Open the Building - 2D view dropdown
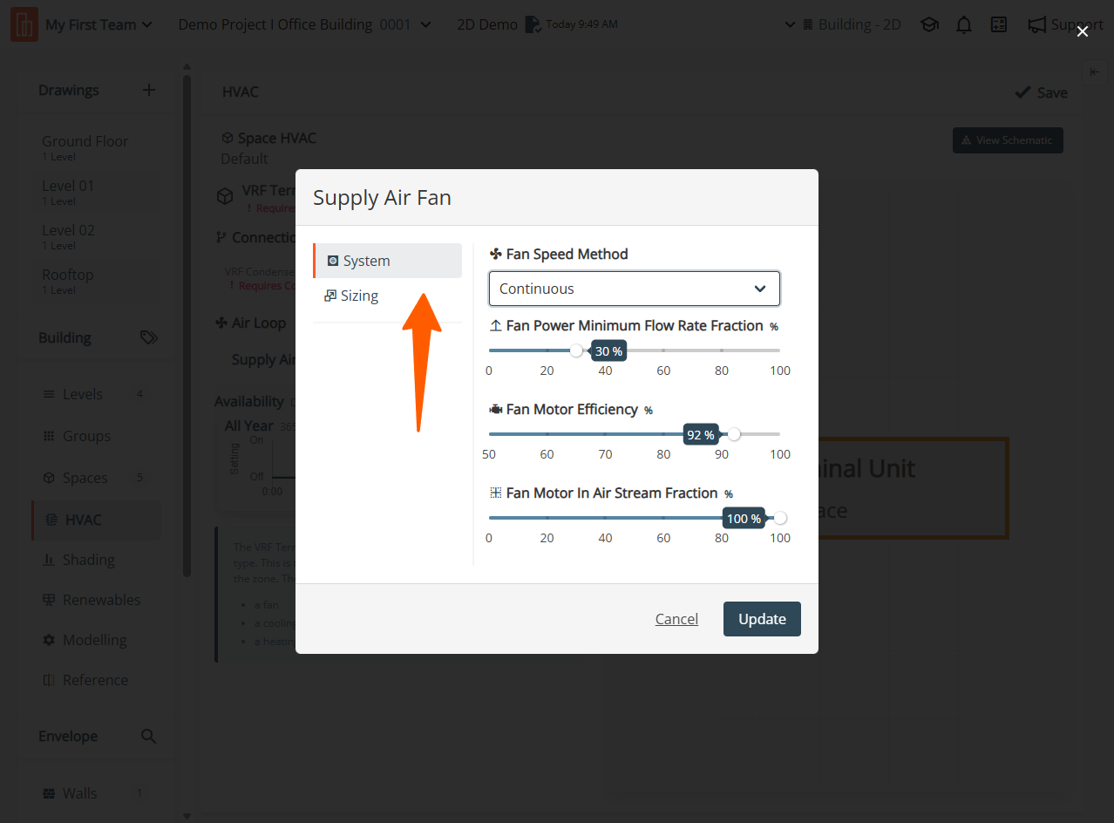The image size is (1114, 823). (843, 25)
